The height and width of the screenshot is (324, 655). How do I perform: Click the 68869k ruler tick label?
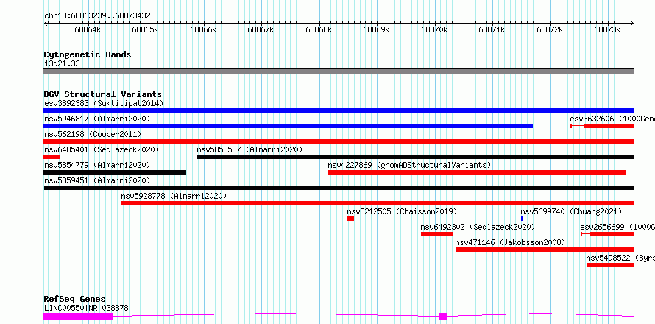(376, 30)
